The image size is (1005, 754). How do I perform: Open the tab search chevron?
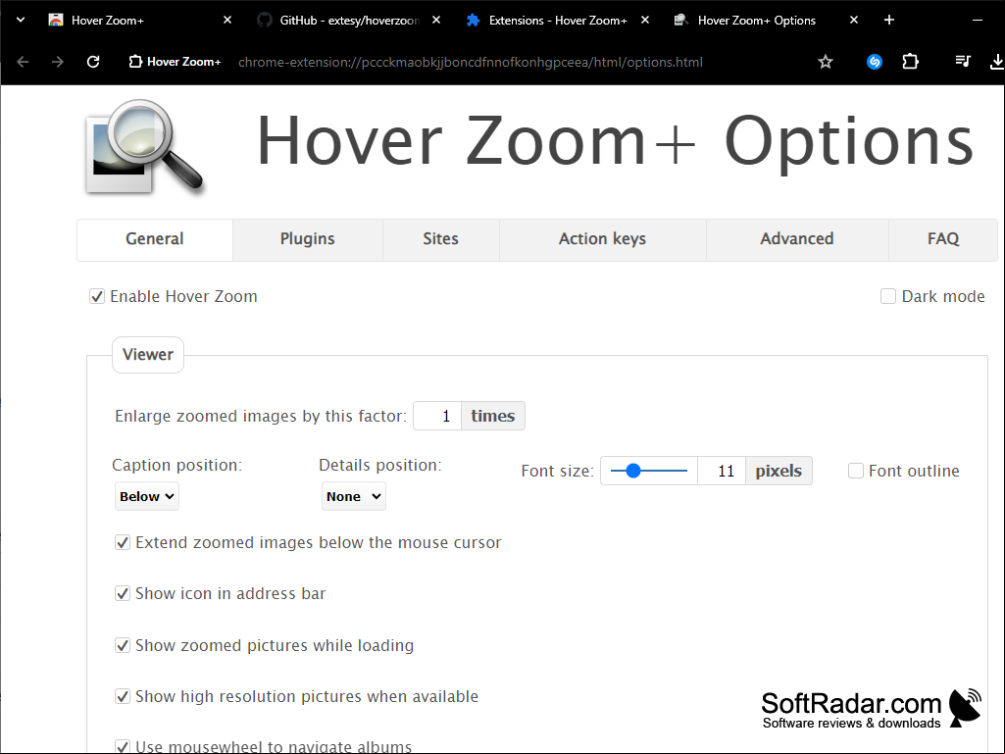tap(21, 20)
